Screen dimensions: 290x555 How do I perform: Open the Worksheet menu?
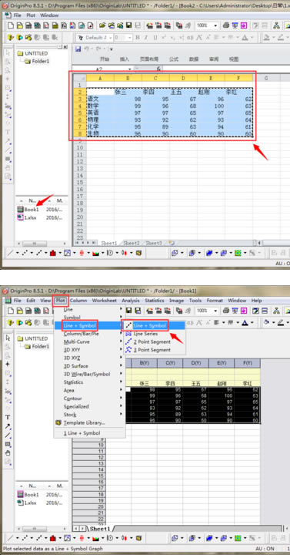click(104, 301)
